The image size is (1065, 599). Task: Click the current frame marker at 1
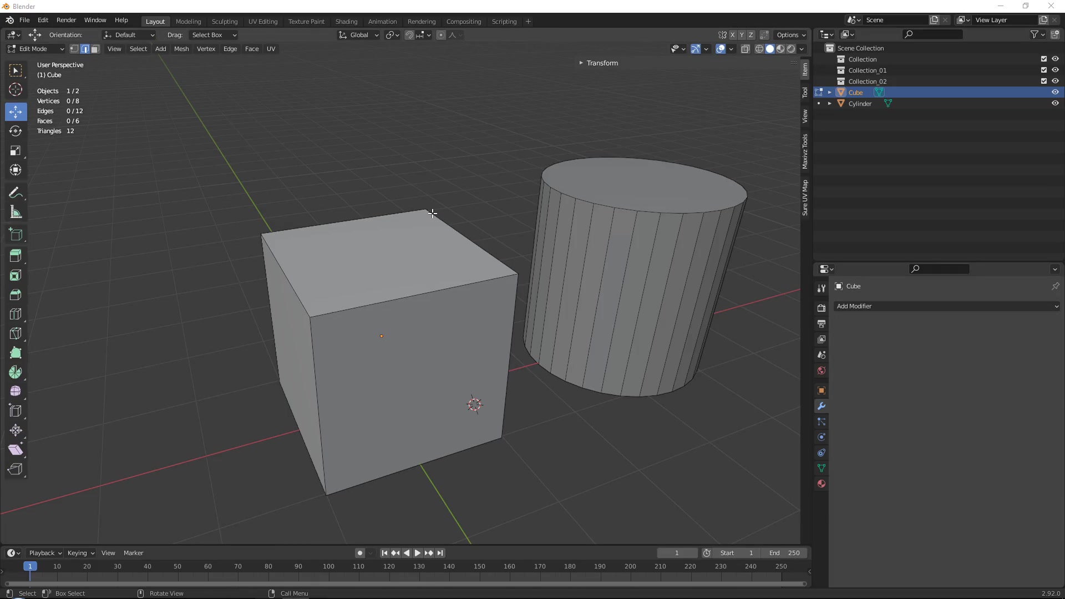click(x=30, y=566)
